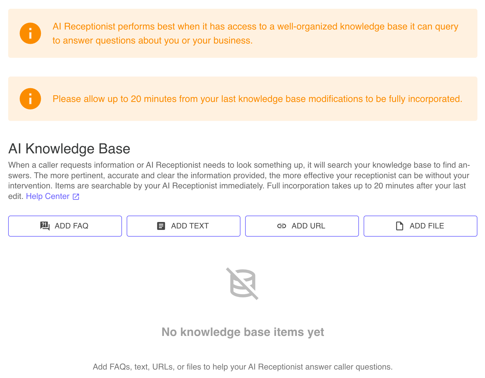Open the ADD URL option
The image size is (485, 378).
coord(302,226)
